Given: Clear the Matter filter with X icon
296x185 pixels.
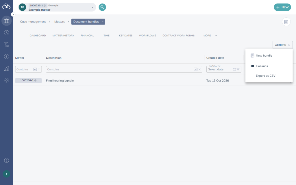Looking at the screenshot, I should tap(39, 69).
